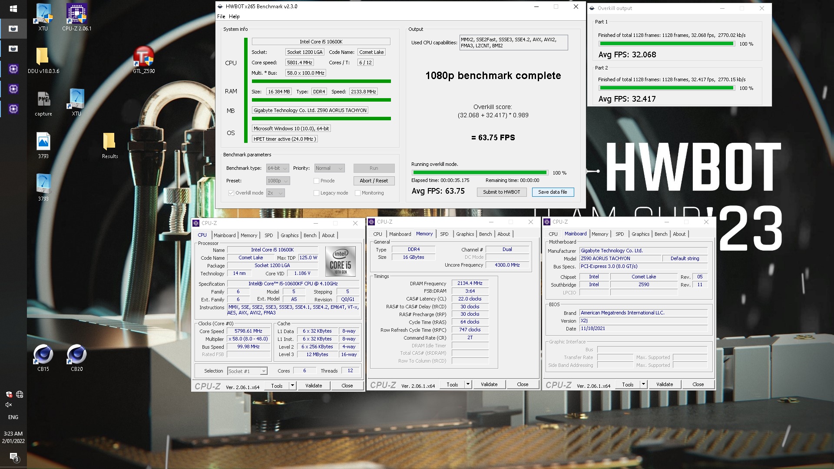
Task: Click the Overkill output window icon
Action: (592, 8)
